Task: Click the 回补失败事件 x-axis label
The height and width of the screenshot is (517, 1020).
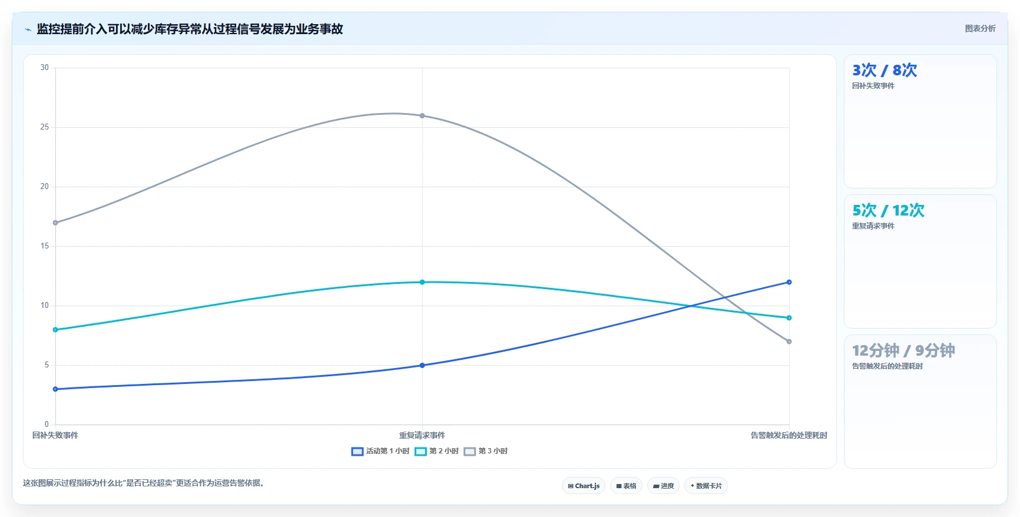Action: [55, 435]
